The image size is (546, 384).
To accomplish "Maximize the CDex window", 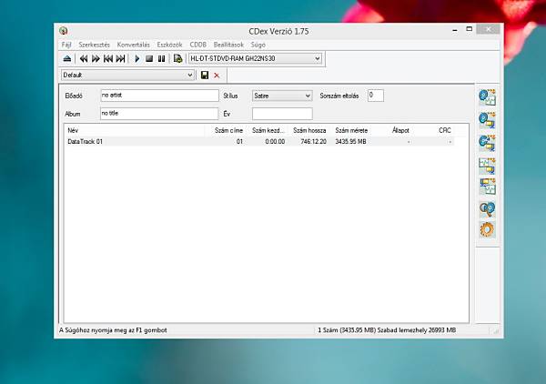I will tap(470, 29).
